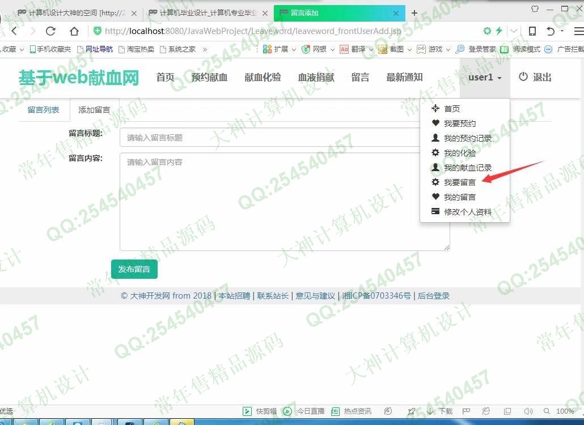Open the 联系站长 footer link
This screenshot has height=425, width=584.
coord(273,296)
